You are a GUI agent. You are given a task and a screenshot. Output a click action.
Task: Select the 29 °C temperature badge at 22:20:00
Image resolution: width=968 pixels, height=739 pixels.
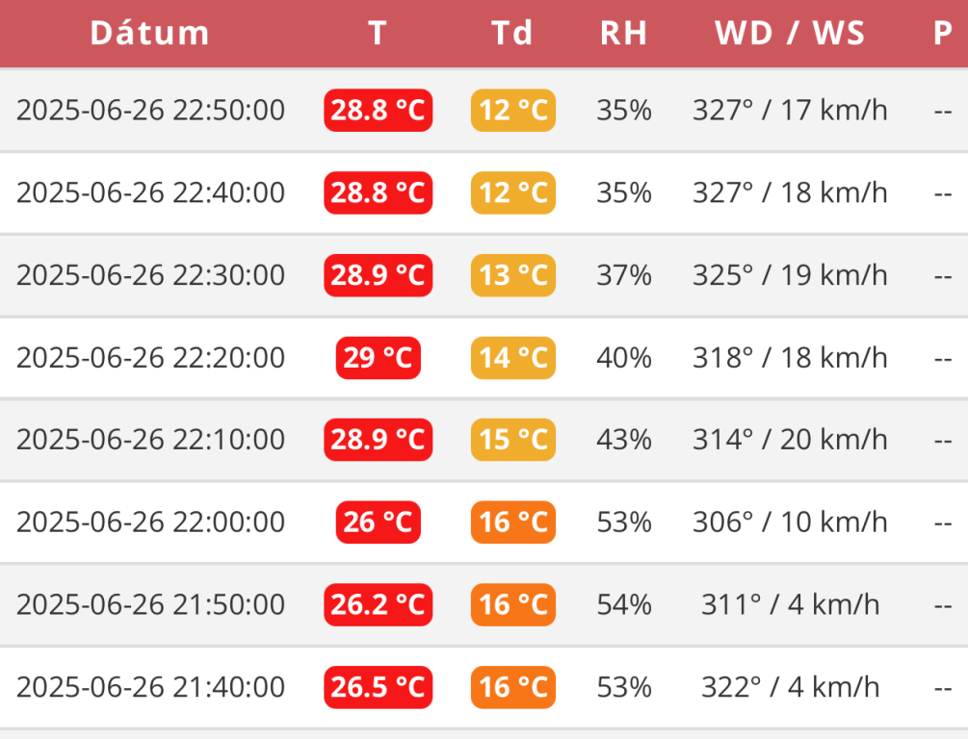(378, 358)
